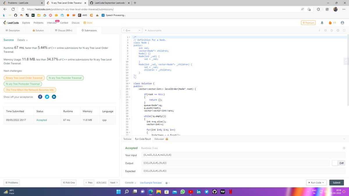Open N-ary Tree Preorder Traversal challenge
This screenshot has width=349, height=196.
point(65,78)
